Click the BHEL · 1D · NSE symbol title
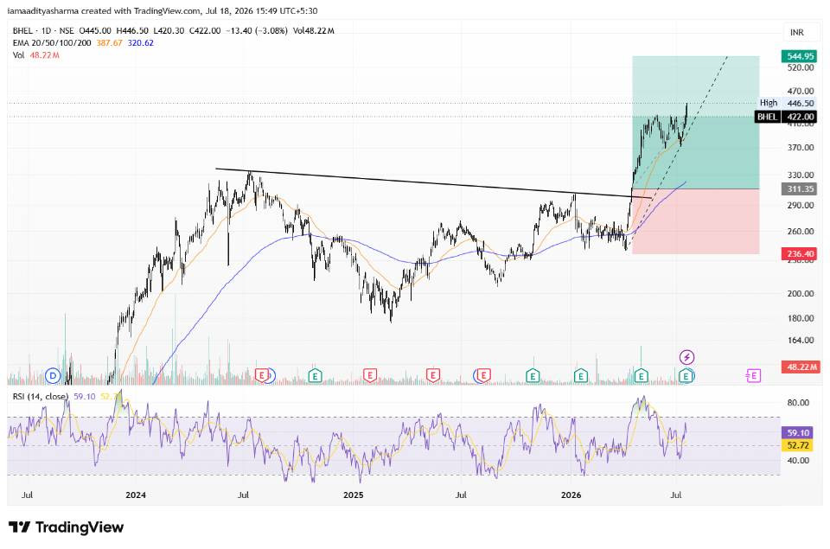This screenshot has height=549, width=830. (43, 31)
